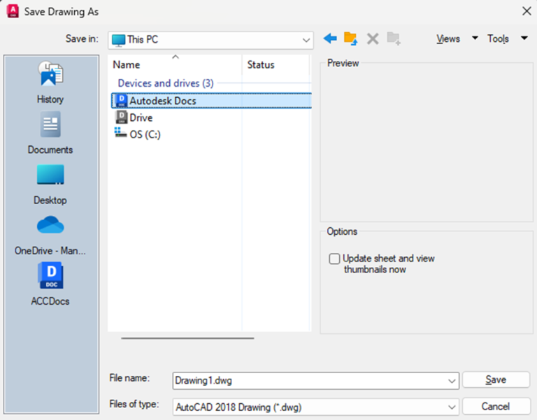Screen dimensions: 537x420
Task: Click the Create New Folder icon
Action: coord(394,38)
